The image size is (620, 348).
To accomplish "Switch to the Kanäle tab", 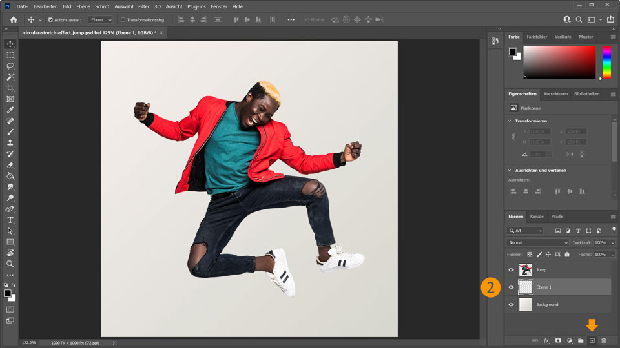I will click(x=537, y=217).
